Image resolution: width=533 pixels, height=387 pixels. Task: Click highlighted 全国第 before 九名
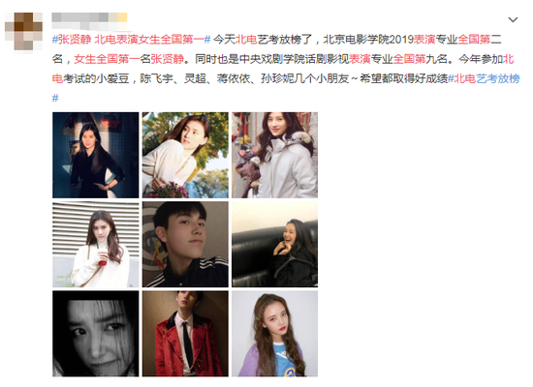click(409, 59)
